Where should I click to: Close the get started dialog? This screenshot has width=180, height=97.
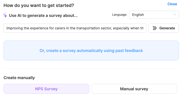click(172, 4)
